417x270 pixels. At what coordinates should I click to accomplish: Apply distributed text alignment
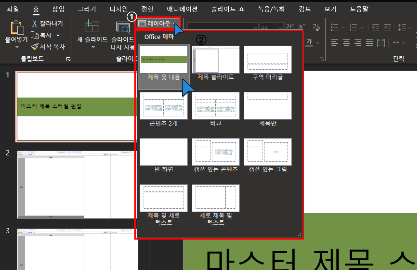coord(381,43)
